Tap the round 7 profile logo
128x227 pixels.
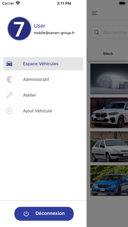(19, 28)
